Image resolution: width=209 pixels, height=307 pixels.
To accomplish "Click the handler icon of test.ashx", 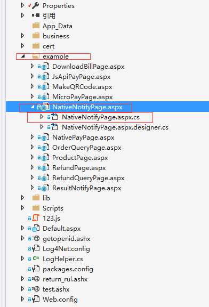I will click(36, 289).
